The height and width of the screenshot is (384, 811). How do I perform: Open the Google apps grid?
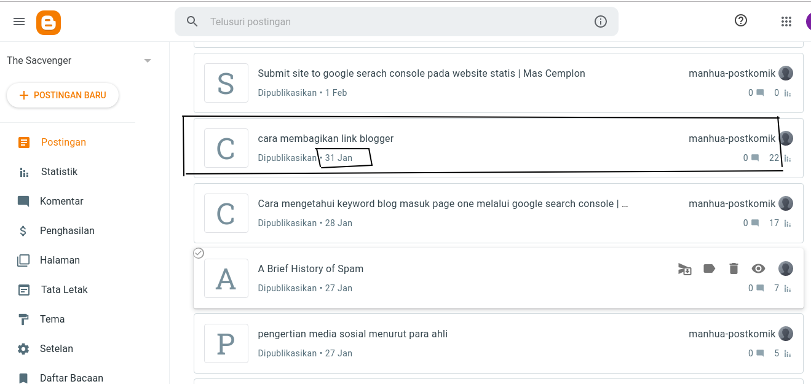786,22
